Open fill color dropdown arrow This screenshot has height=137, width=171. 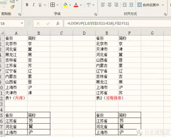click(70, 5)
